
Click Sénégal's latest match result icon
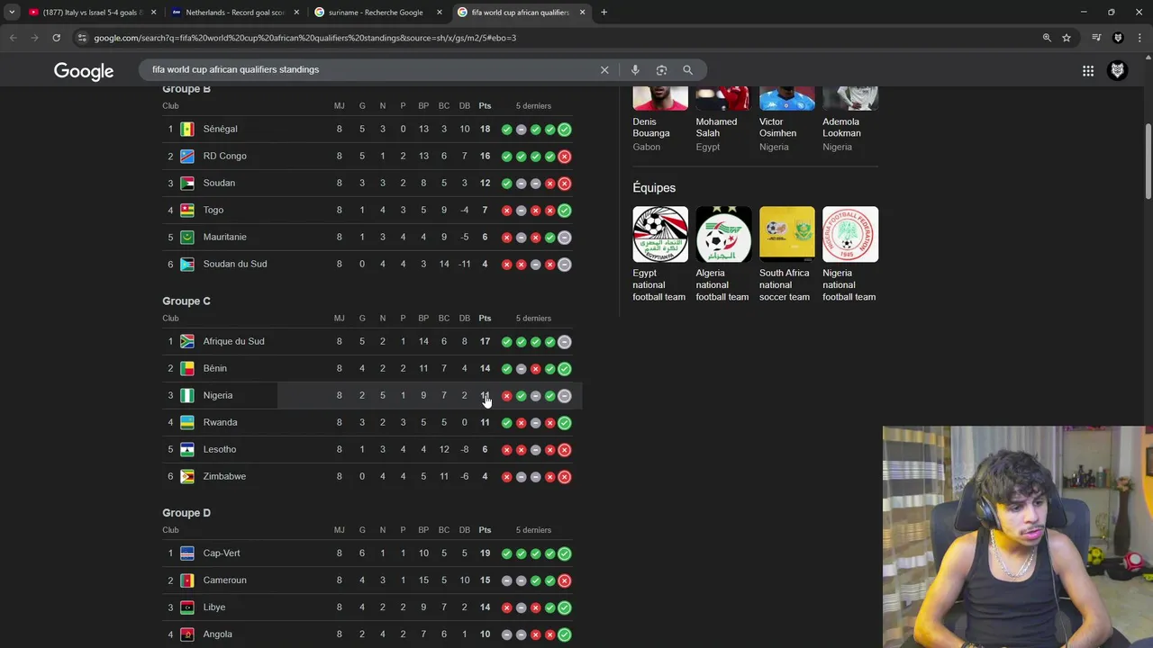click(564, 130)
